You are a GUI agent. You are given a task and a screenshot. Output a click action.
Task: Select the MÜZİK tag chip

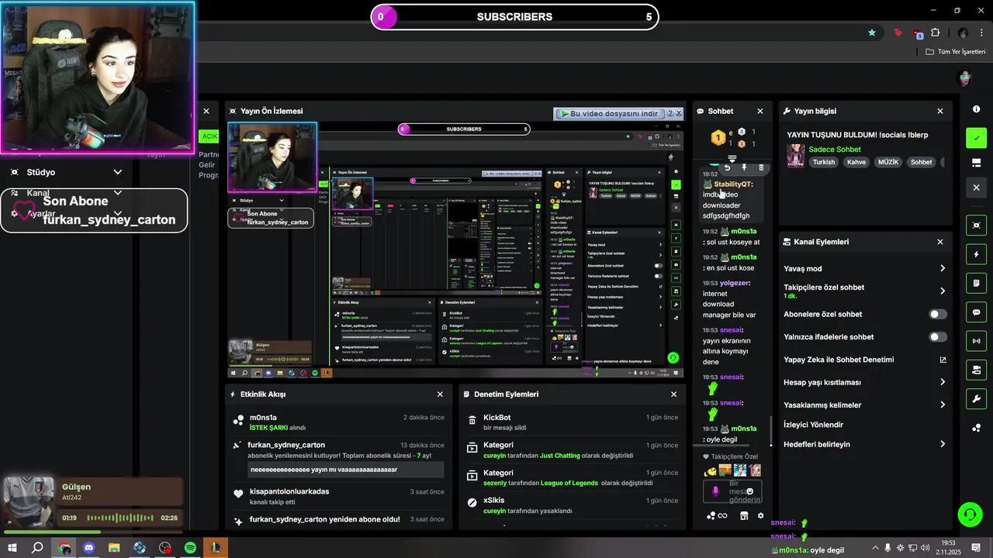click(887, 162)
